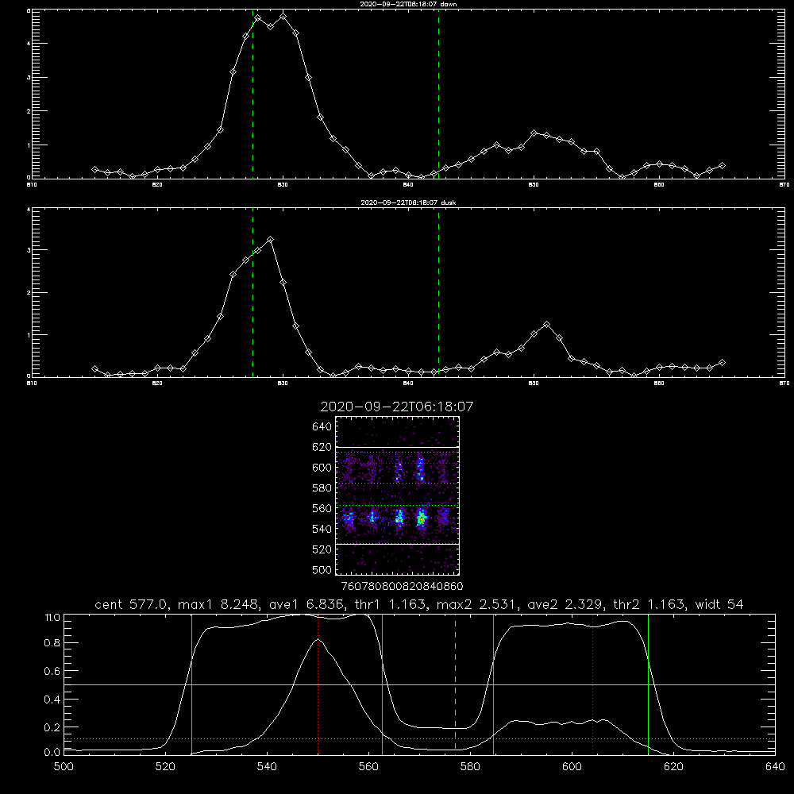This screenshot has width=794, height=794.
Task: Click the '0.6' y-axis label of bottom plot
Action: (x=52, y=671)
